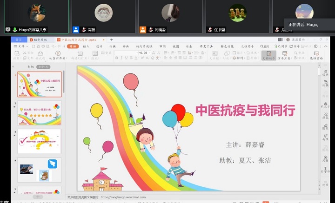Open the 演示工具 icon in ribbon
Viewport: 335px width, 203px height.
[284, 55]
